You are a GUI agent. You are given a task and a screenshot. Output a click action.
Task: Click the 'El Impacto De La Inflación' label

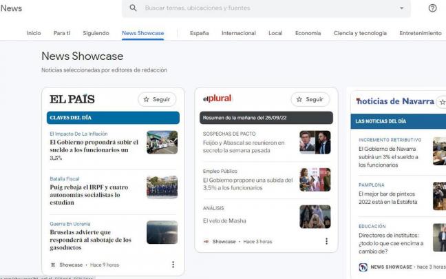click(78, 134)
